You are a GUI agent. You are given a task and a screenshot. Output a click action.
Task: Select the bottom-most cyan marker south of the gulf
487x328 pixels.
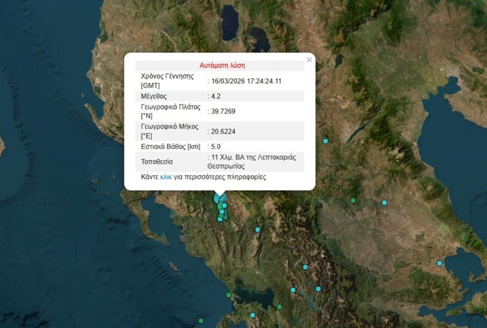point(253,315)
